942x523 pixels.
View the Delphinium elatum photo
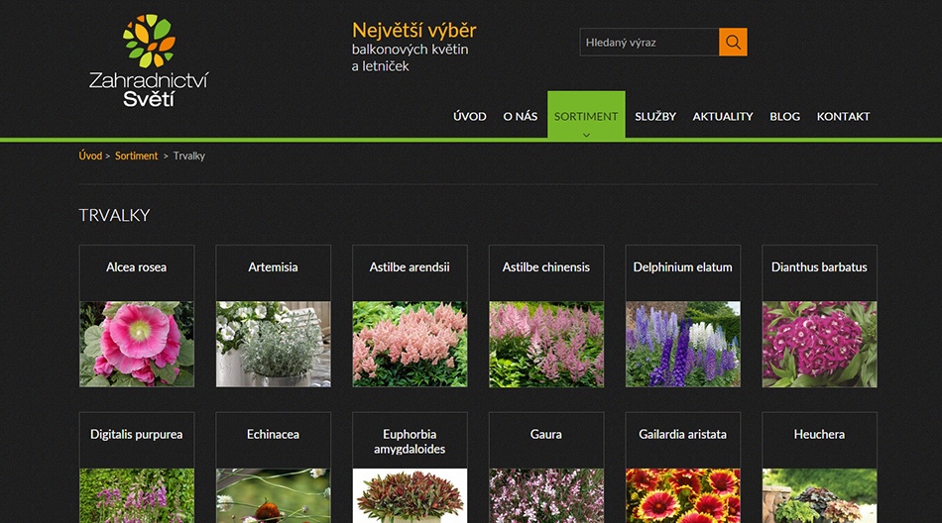coord(683,344)
